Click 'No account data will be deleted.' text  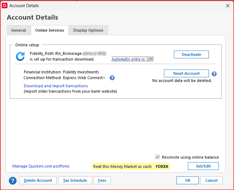[x=182, y=81]
